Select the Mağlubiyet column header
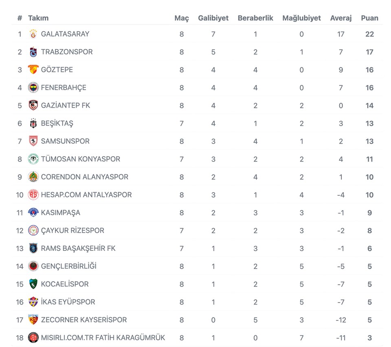391x347 pixels. click(301, 18)
